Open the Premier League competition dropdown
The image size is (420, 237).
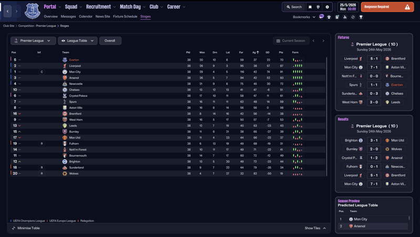33,41
